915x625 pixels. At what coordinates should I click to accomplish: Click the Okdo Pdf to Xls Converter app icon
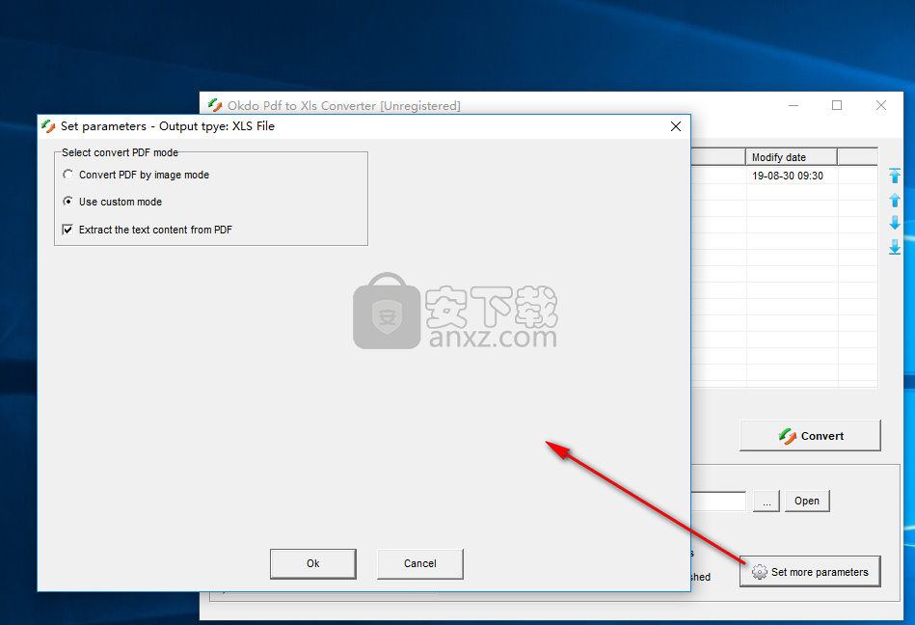pyautogui.click(x=215, y=105)
